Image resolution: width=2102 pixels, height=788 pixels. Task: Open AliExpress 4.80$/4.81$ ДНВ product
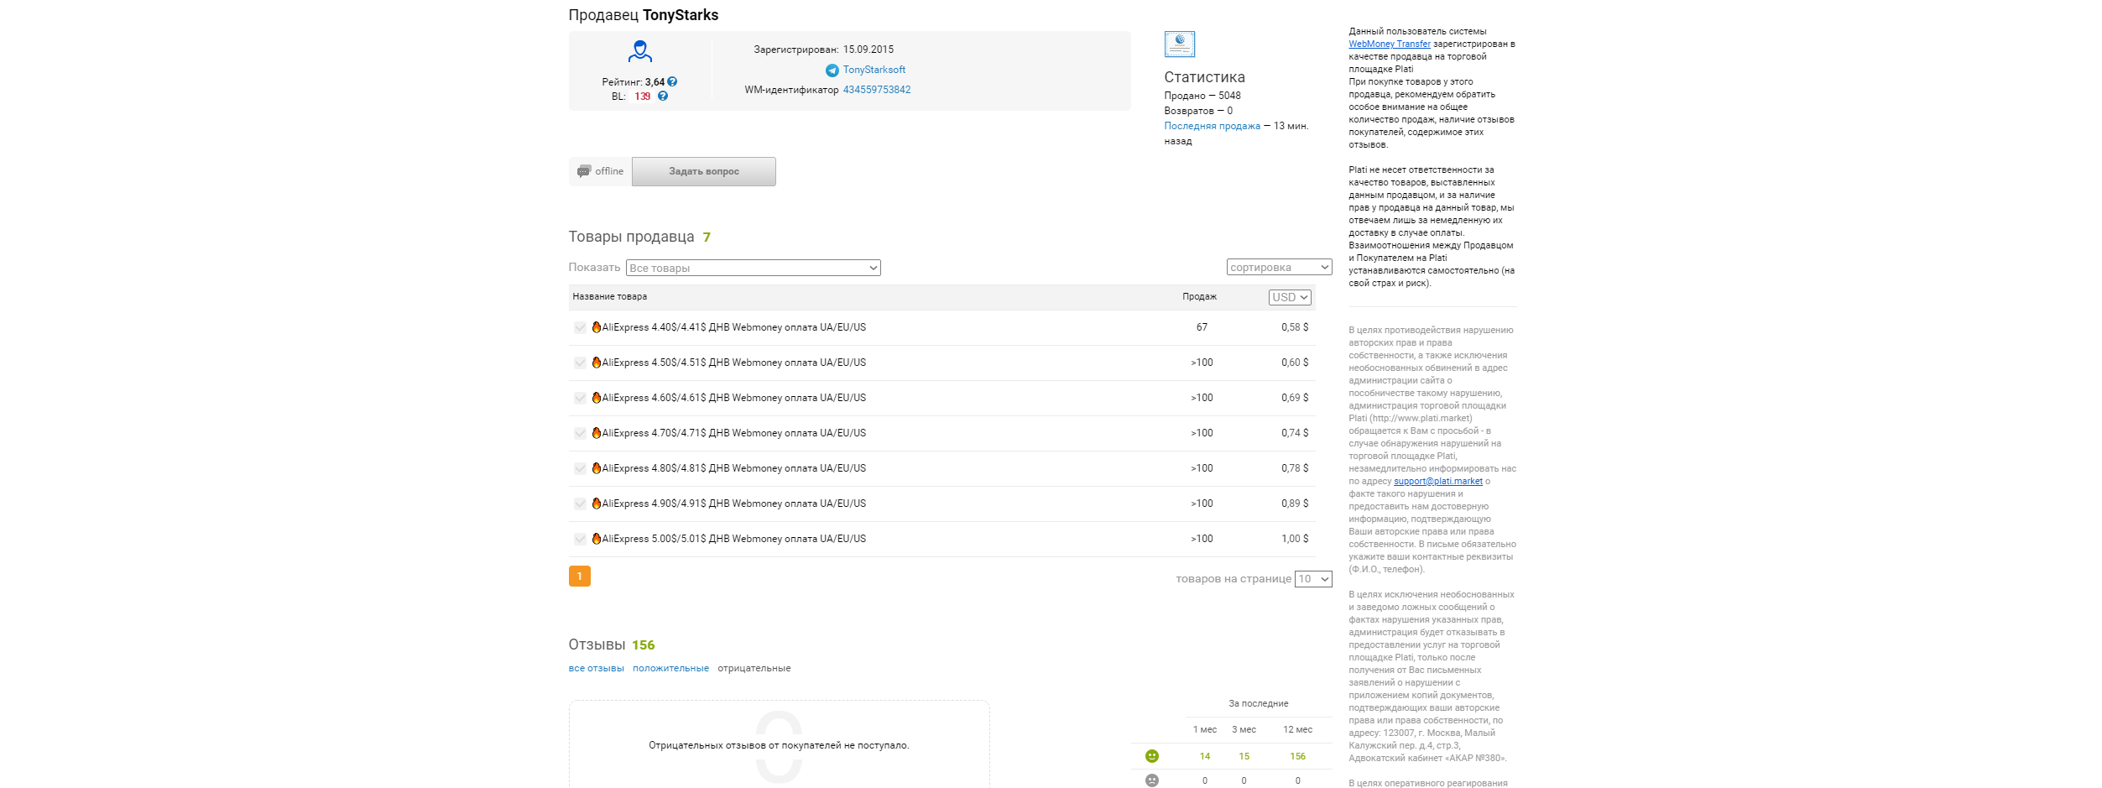coord(733,468)
